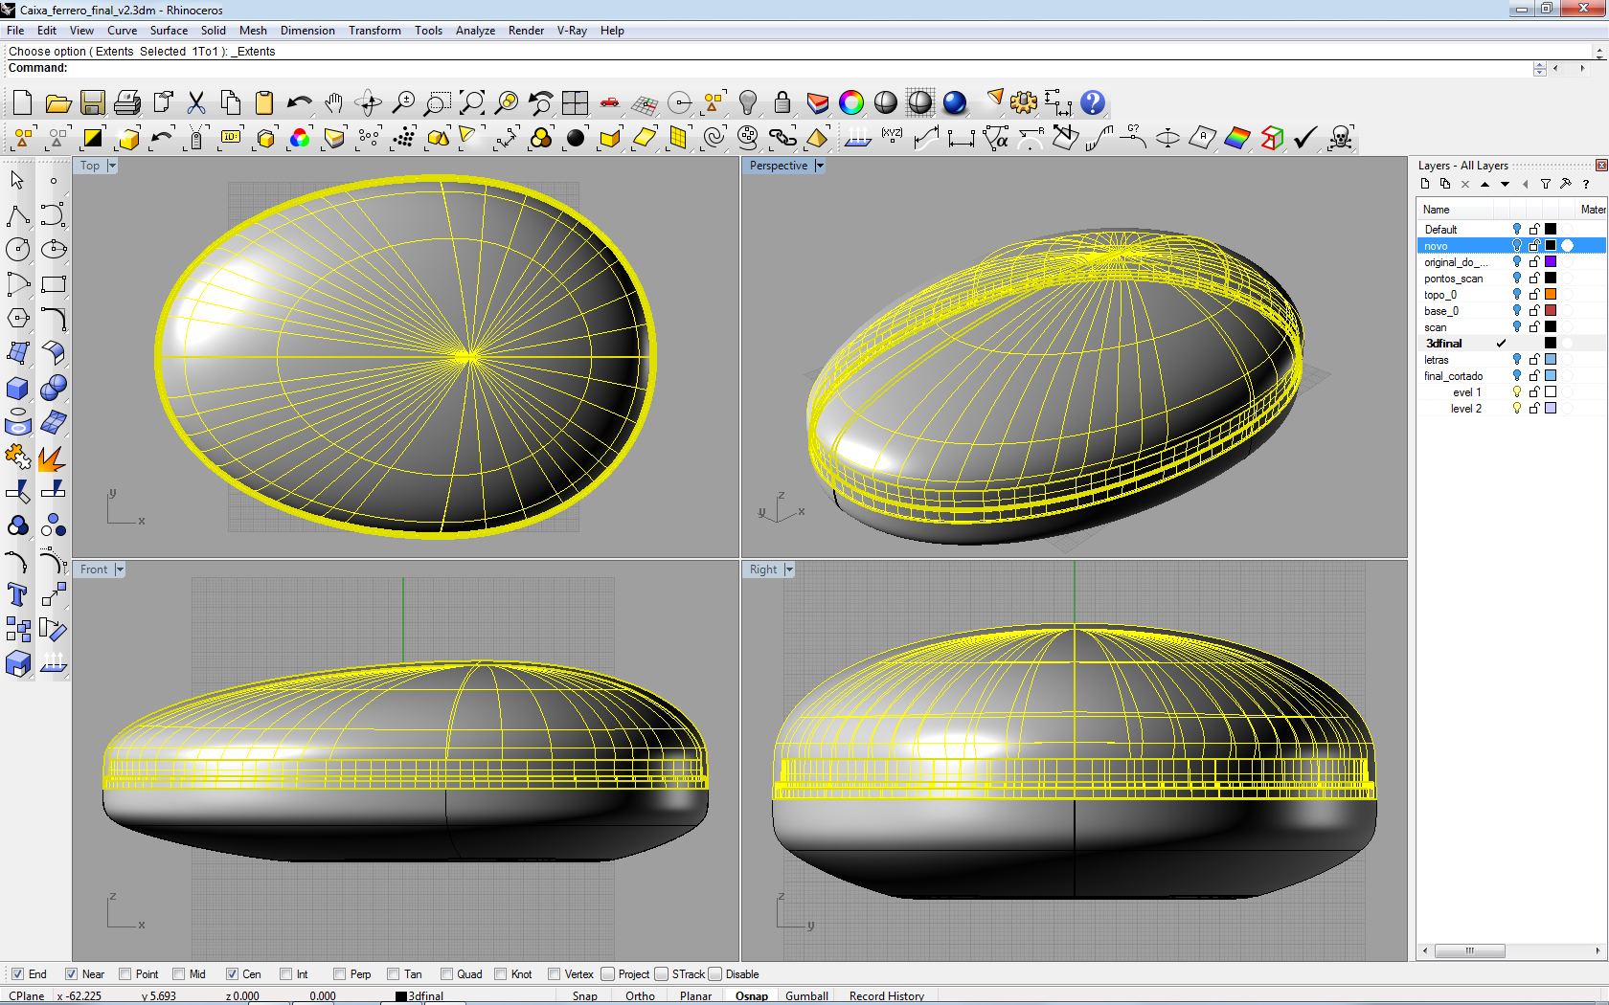Image resolution: width=1609 pixels, height=1005 pixels.
Task: Open the Right viewport dropdown arrow
Action: [x=789, y=569]
